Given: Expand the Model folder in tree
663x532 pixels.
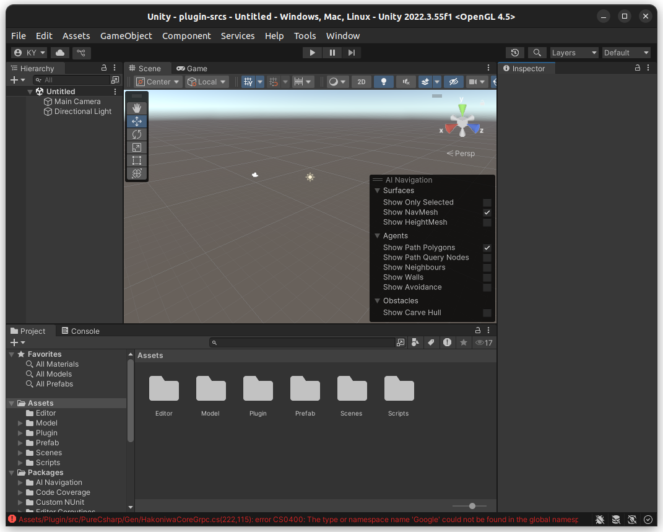Looking at the screenshot, I should (x=20, y=423).
